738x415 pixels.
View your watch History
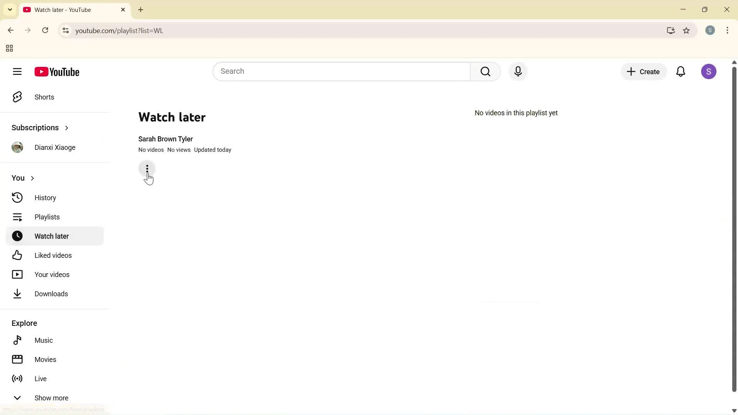point(45,198)
